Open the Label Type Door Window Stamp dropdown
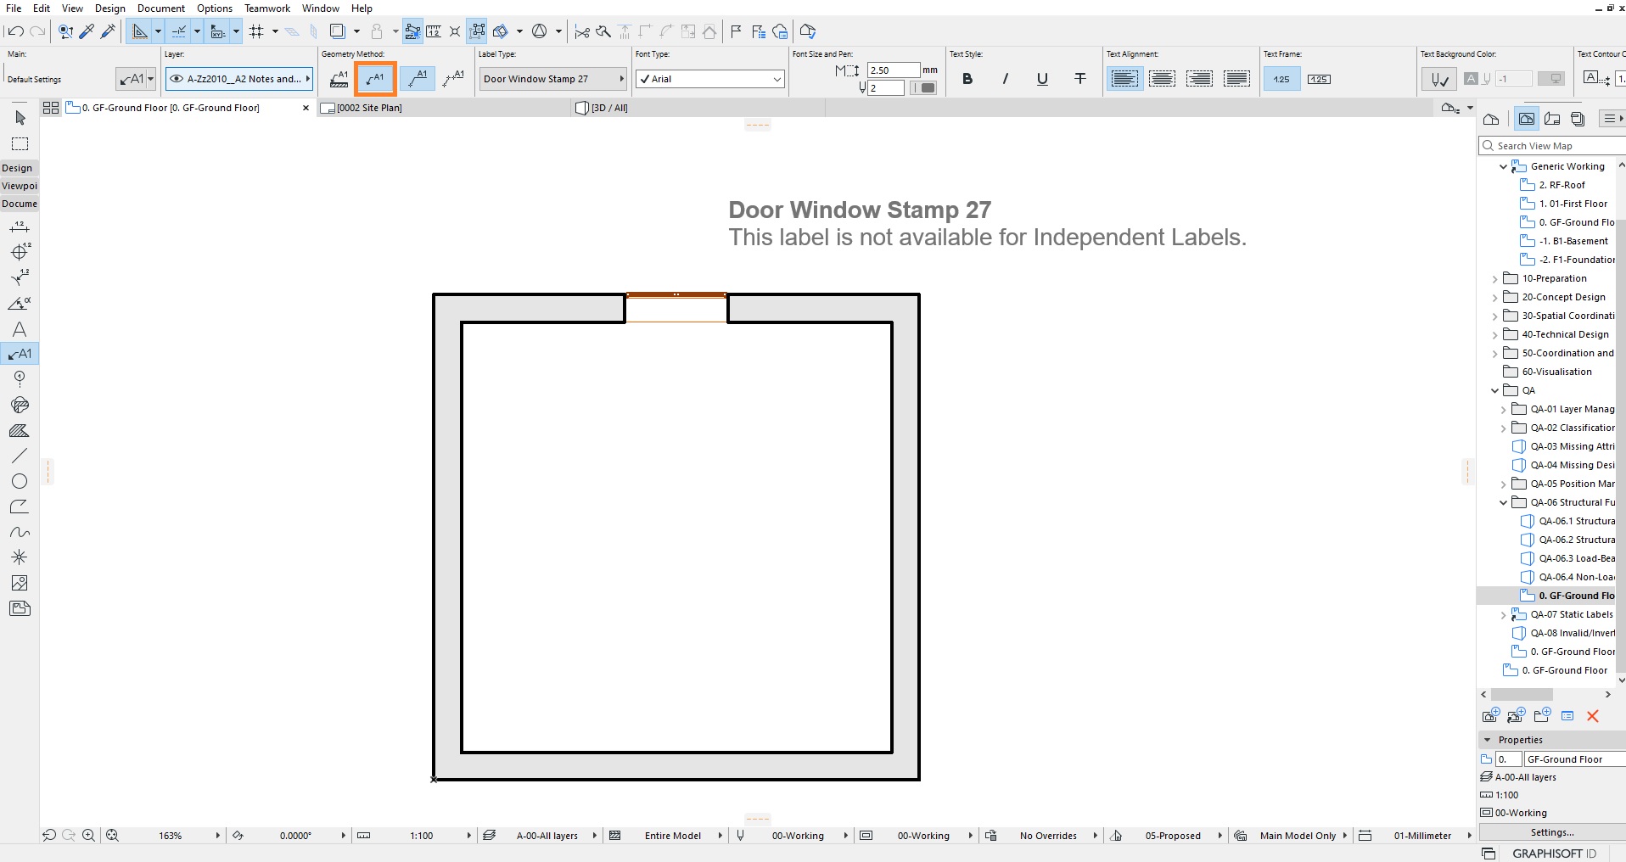Screen dimensions: 1626x862 (552, 79)
